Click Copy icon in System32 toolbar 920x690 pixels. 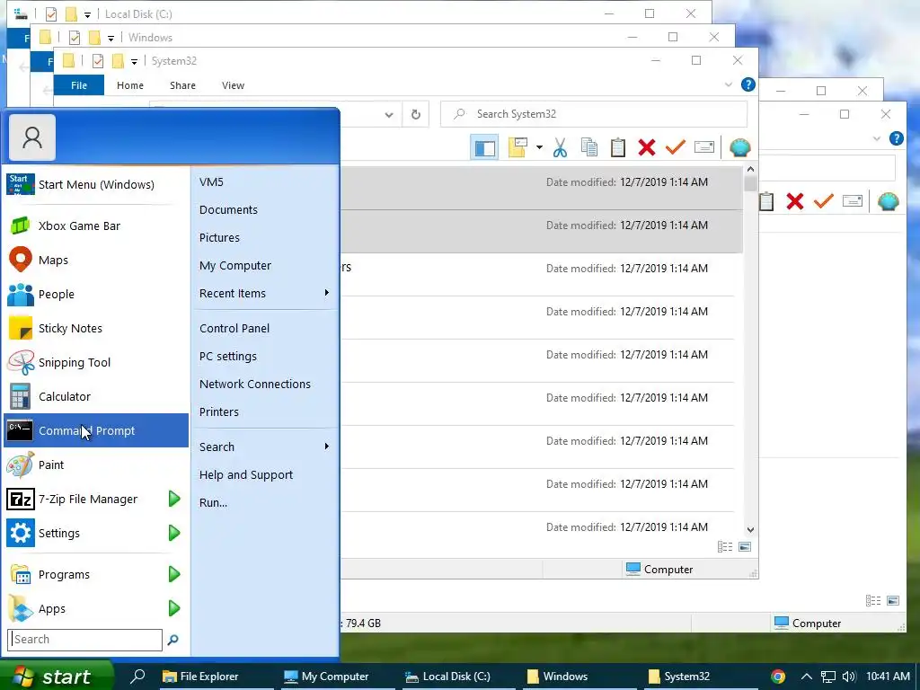click(589, 147)
